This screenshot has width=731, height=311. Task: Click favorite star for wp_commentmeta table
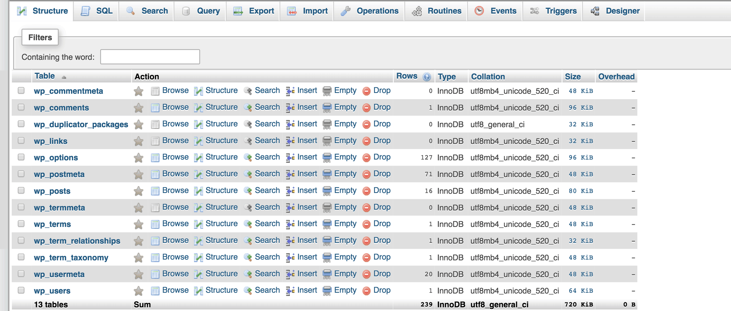coord(138,91)
